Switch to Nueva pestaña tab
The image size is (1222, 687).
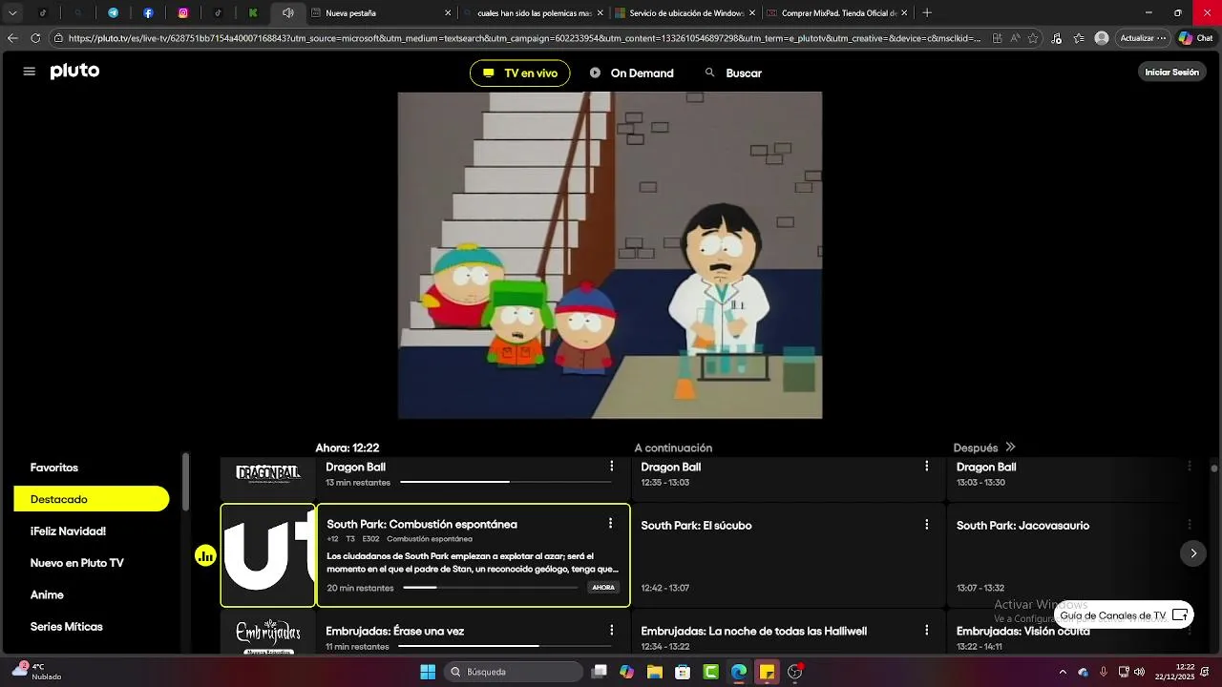pyautogui.click(x=382, y=13)
